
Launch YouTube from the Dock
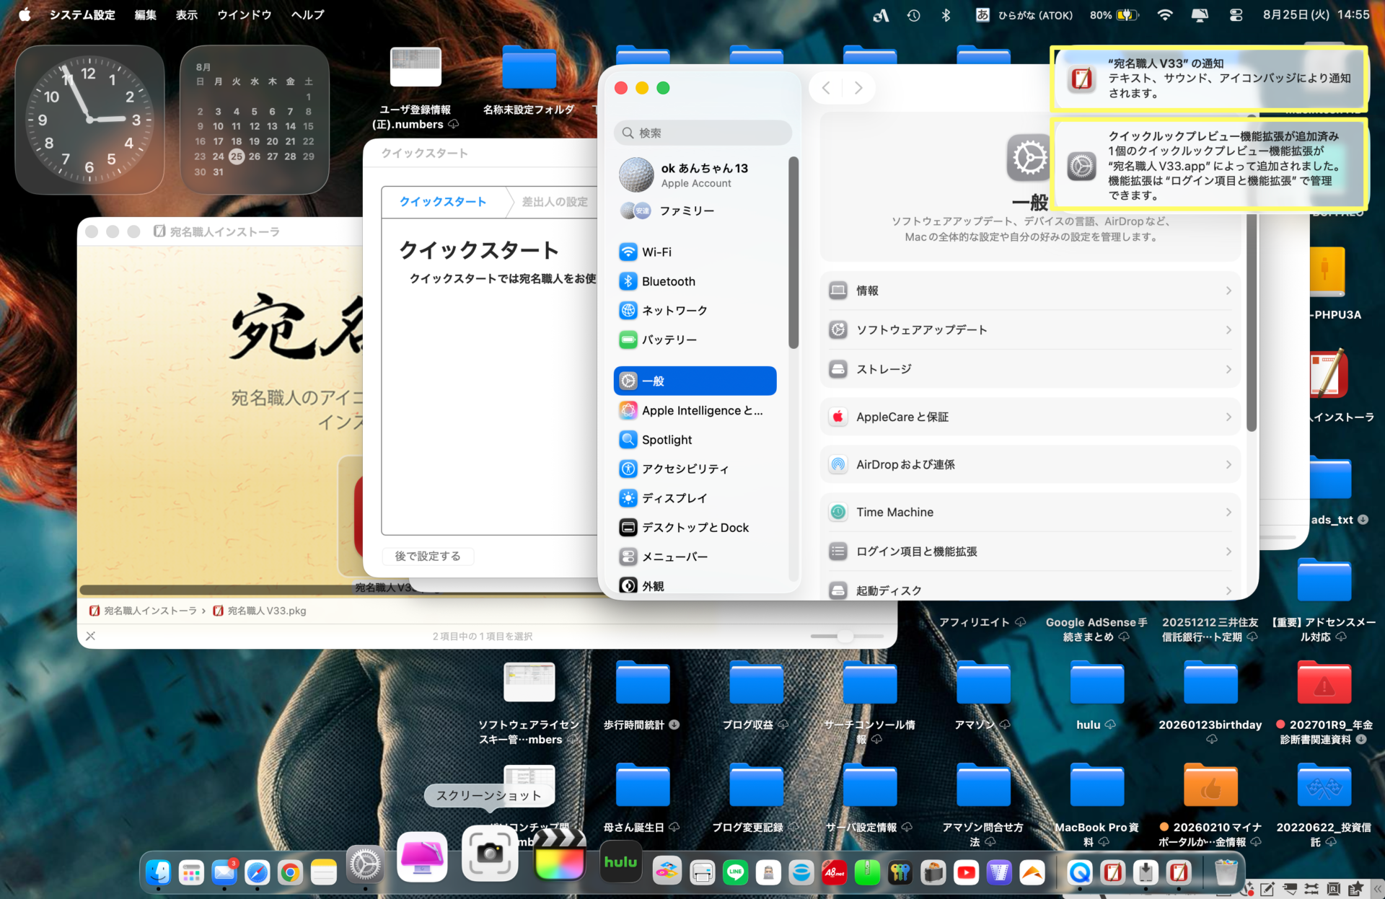pos(966,873)
